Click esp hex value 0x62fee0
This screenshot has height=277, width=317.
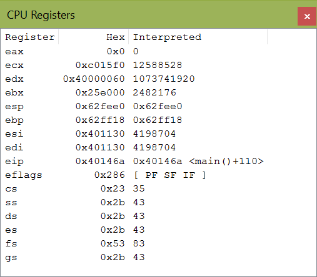(x=100, y=106)
